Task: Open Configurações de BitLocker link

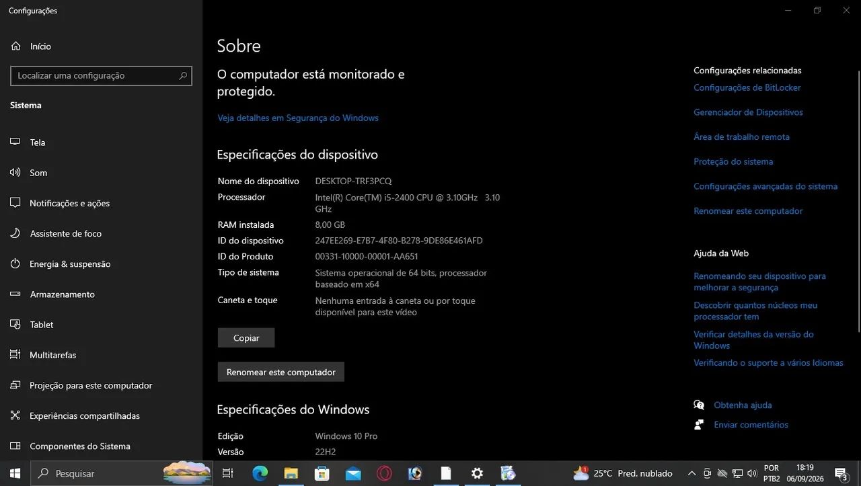Action: [x=747, y=87]
